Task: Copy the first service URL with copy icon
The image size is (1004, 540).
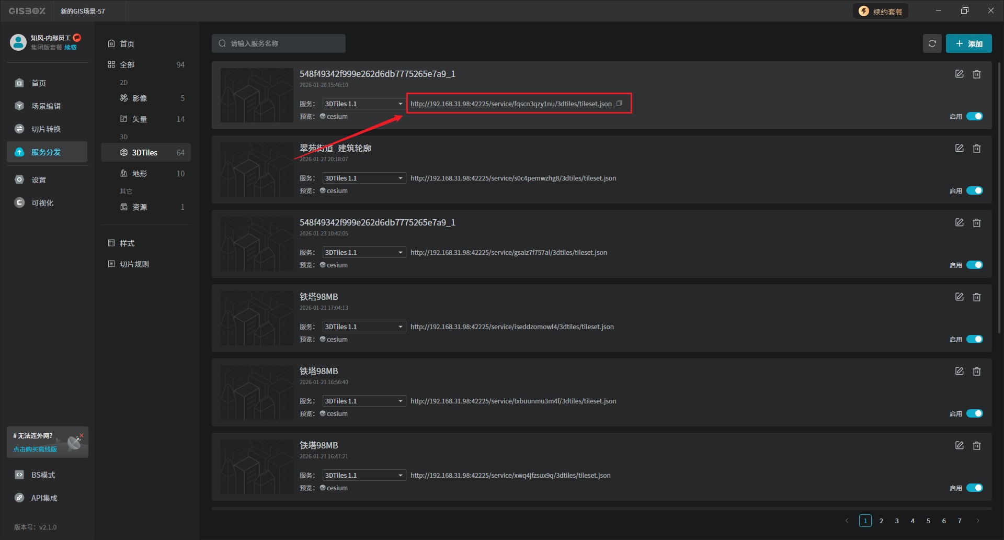Action: [619, 104]
